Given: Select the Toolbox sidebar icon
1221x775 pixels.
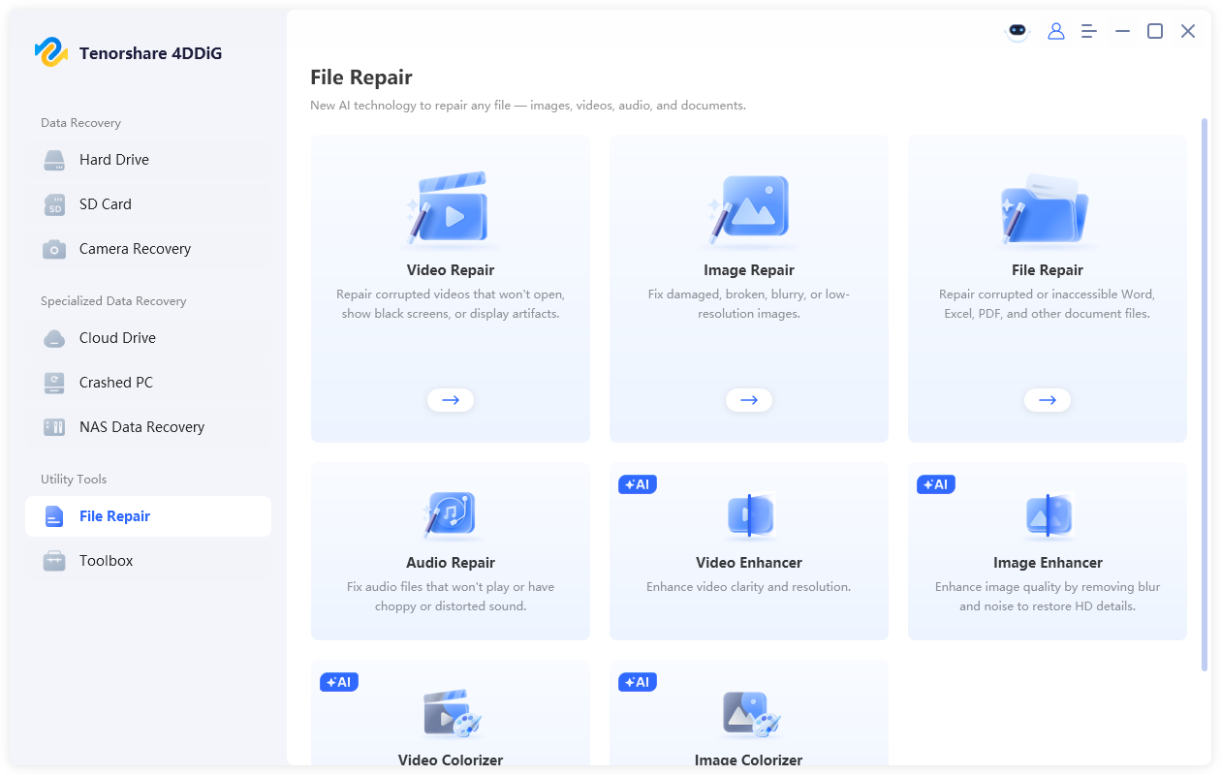Looking at the screenshot, I should (54, 561).
